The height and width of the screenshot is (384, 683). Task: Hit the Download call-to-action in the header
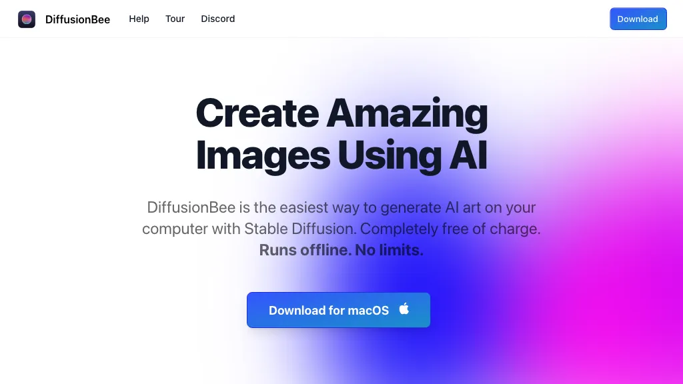[x=638, y=19]
